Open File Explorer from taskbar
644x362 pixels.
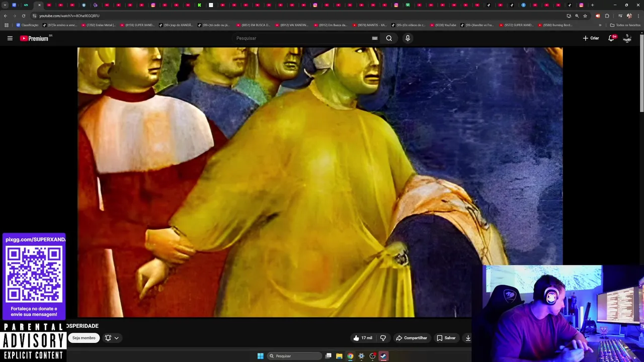pyautogui.click(x=339, y=356)
